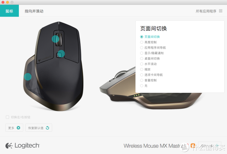
Task: Click the 恢复默认值 button
Action: click(39, 128)
